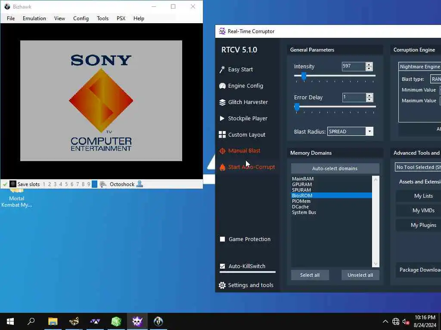Screen dimensions: 441x330
Task: Start Auto-Corrupt in RTCV
Action: [x=247, y=167]
